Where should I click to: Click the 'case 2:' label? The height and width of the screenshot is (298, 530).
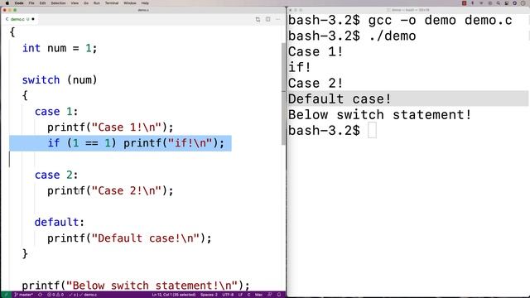pyautogui.click(x=56, y=175)
